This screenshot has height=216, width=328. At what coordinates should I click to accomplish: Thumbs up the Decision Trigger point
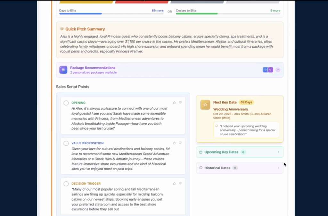[175, 183]
